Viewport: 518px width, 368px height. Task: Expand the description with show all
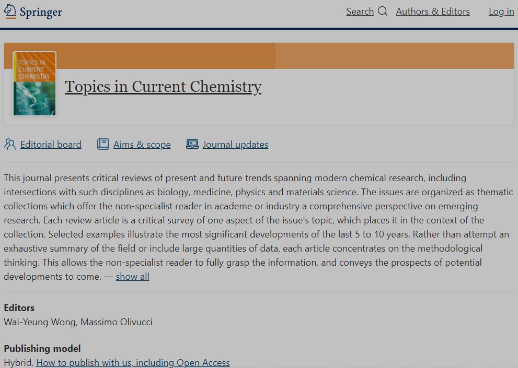pos(132,277)
